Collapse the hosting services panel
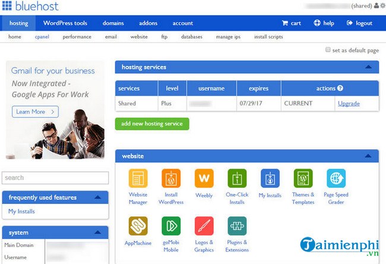This screenshot has width=386, height=264. (368, 67)
